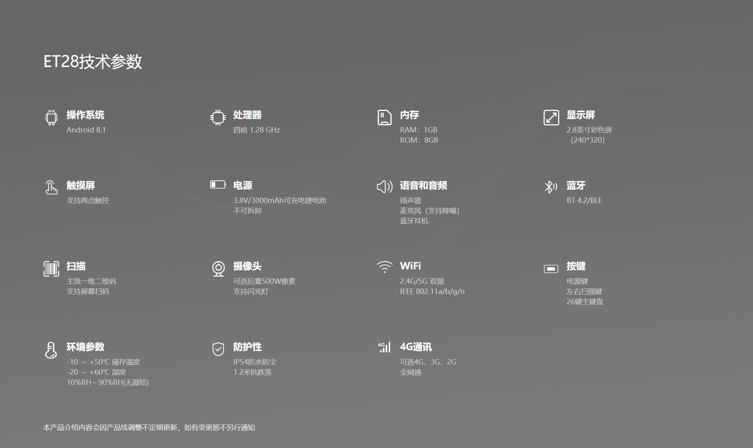
Task: Click the 四核 1.28 GHz value
Action: pos(256,130)
